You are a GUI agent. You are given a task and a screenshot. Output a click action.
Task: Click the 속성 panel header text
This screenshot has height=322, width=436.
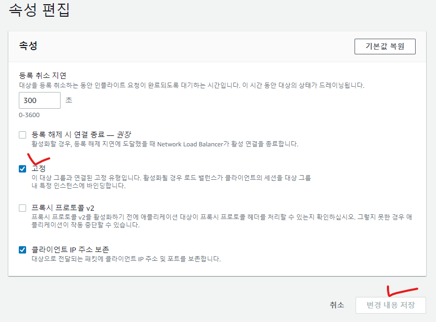[28, 45]
